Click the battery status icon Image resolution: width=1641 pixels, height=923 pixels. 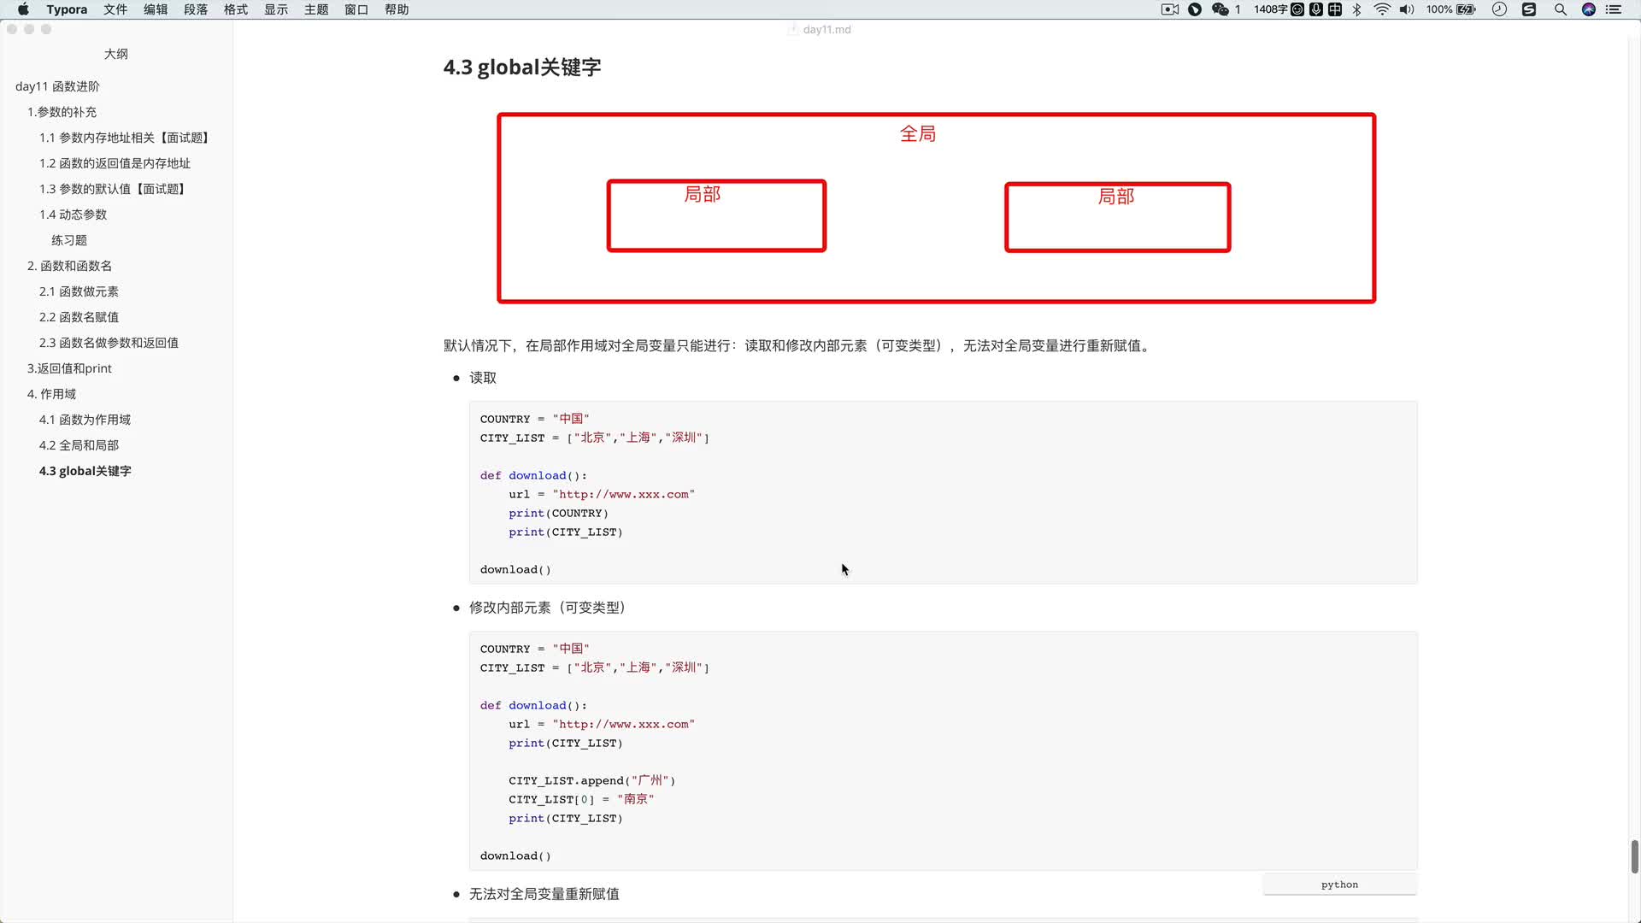point(1467,9)
